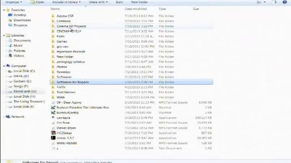This screenshot has width=291, height=163.
Task: Open the Share with dropdown
Action: click(x=98, y=2)
